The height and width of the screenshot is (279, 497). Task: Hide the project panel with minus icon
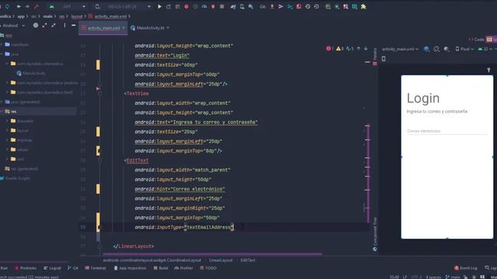pyautogui.click(x=74, y=26)
